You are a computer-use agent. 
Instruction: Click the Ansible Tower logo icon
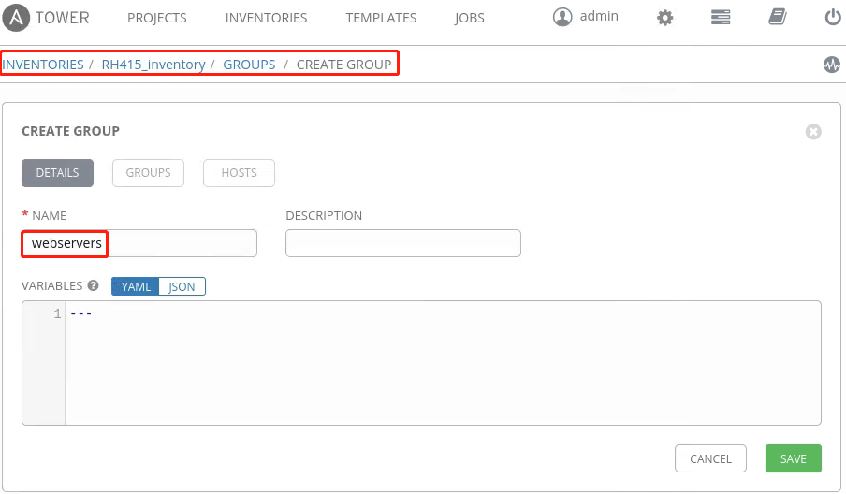17,18
